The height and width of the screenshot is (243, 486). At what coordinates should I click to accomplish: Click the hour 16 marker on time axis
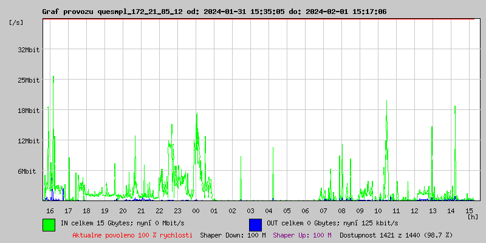[50, 211]
